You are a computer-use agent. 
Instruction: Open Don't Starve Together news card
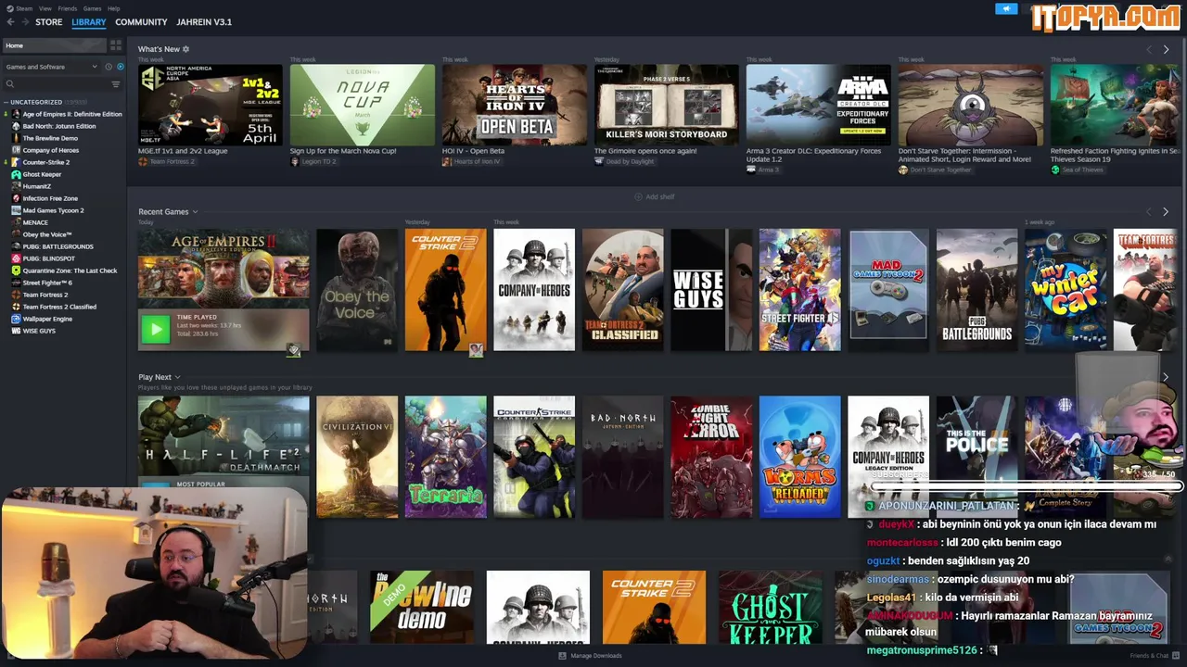pyautogui.click(x=971, y=105)
